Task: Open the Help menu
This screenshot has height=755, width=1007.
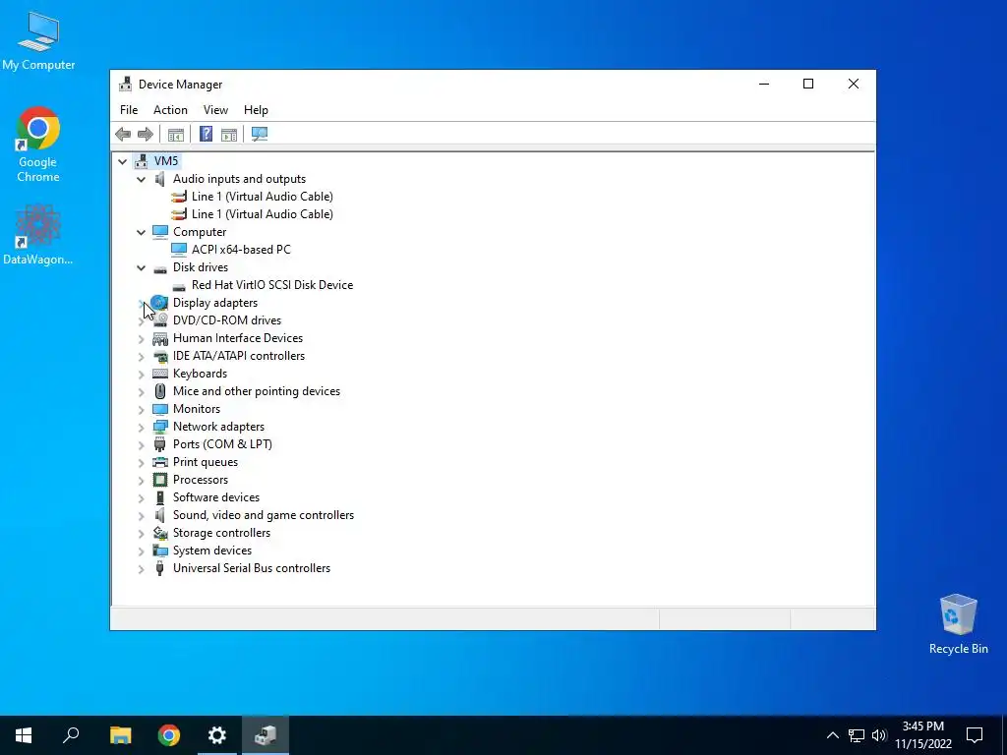Action: [256, 110]
